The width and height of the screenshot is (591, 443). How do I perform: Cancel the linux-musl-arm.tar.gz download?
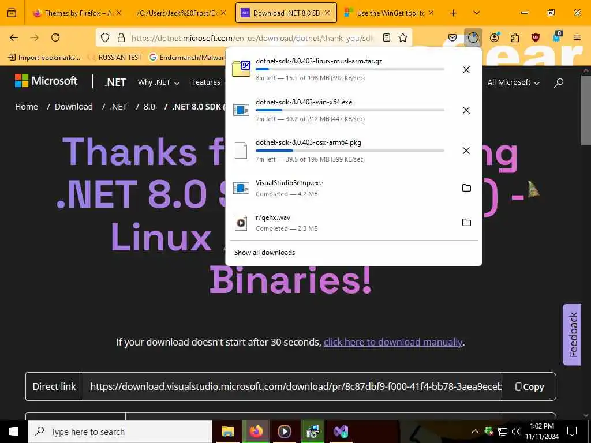466,70
